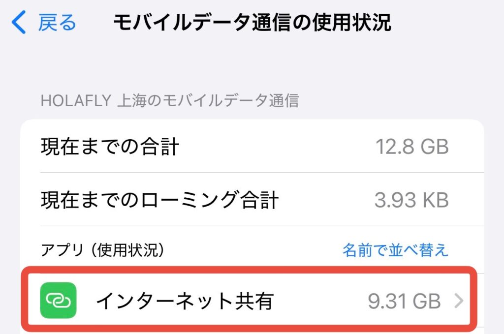Tap the blue back chevron arrow
Screen dimensions: 504x334
tap(19, 23)
